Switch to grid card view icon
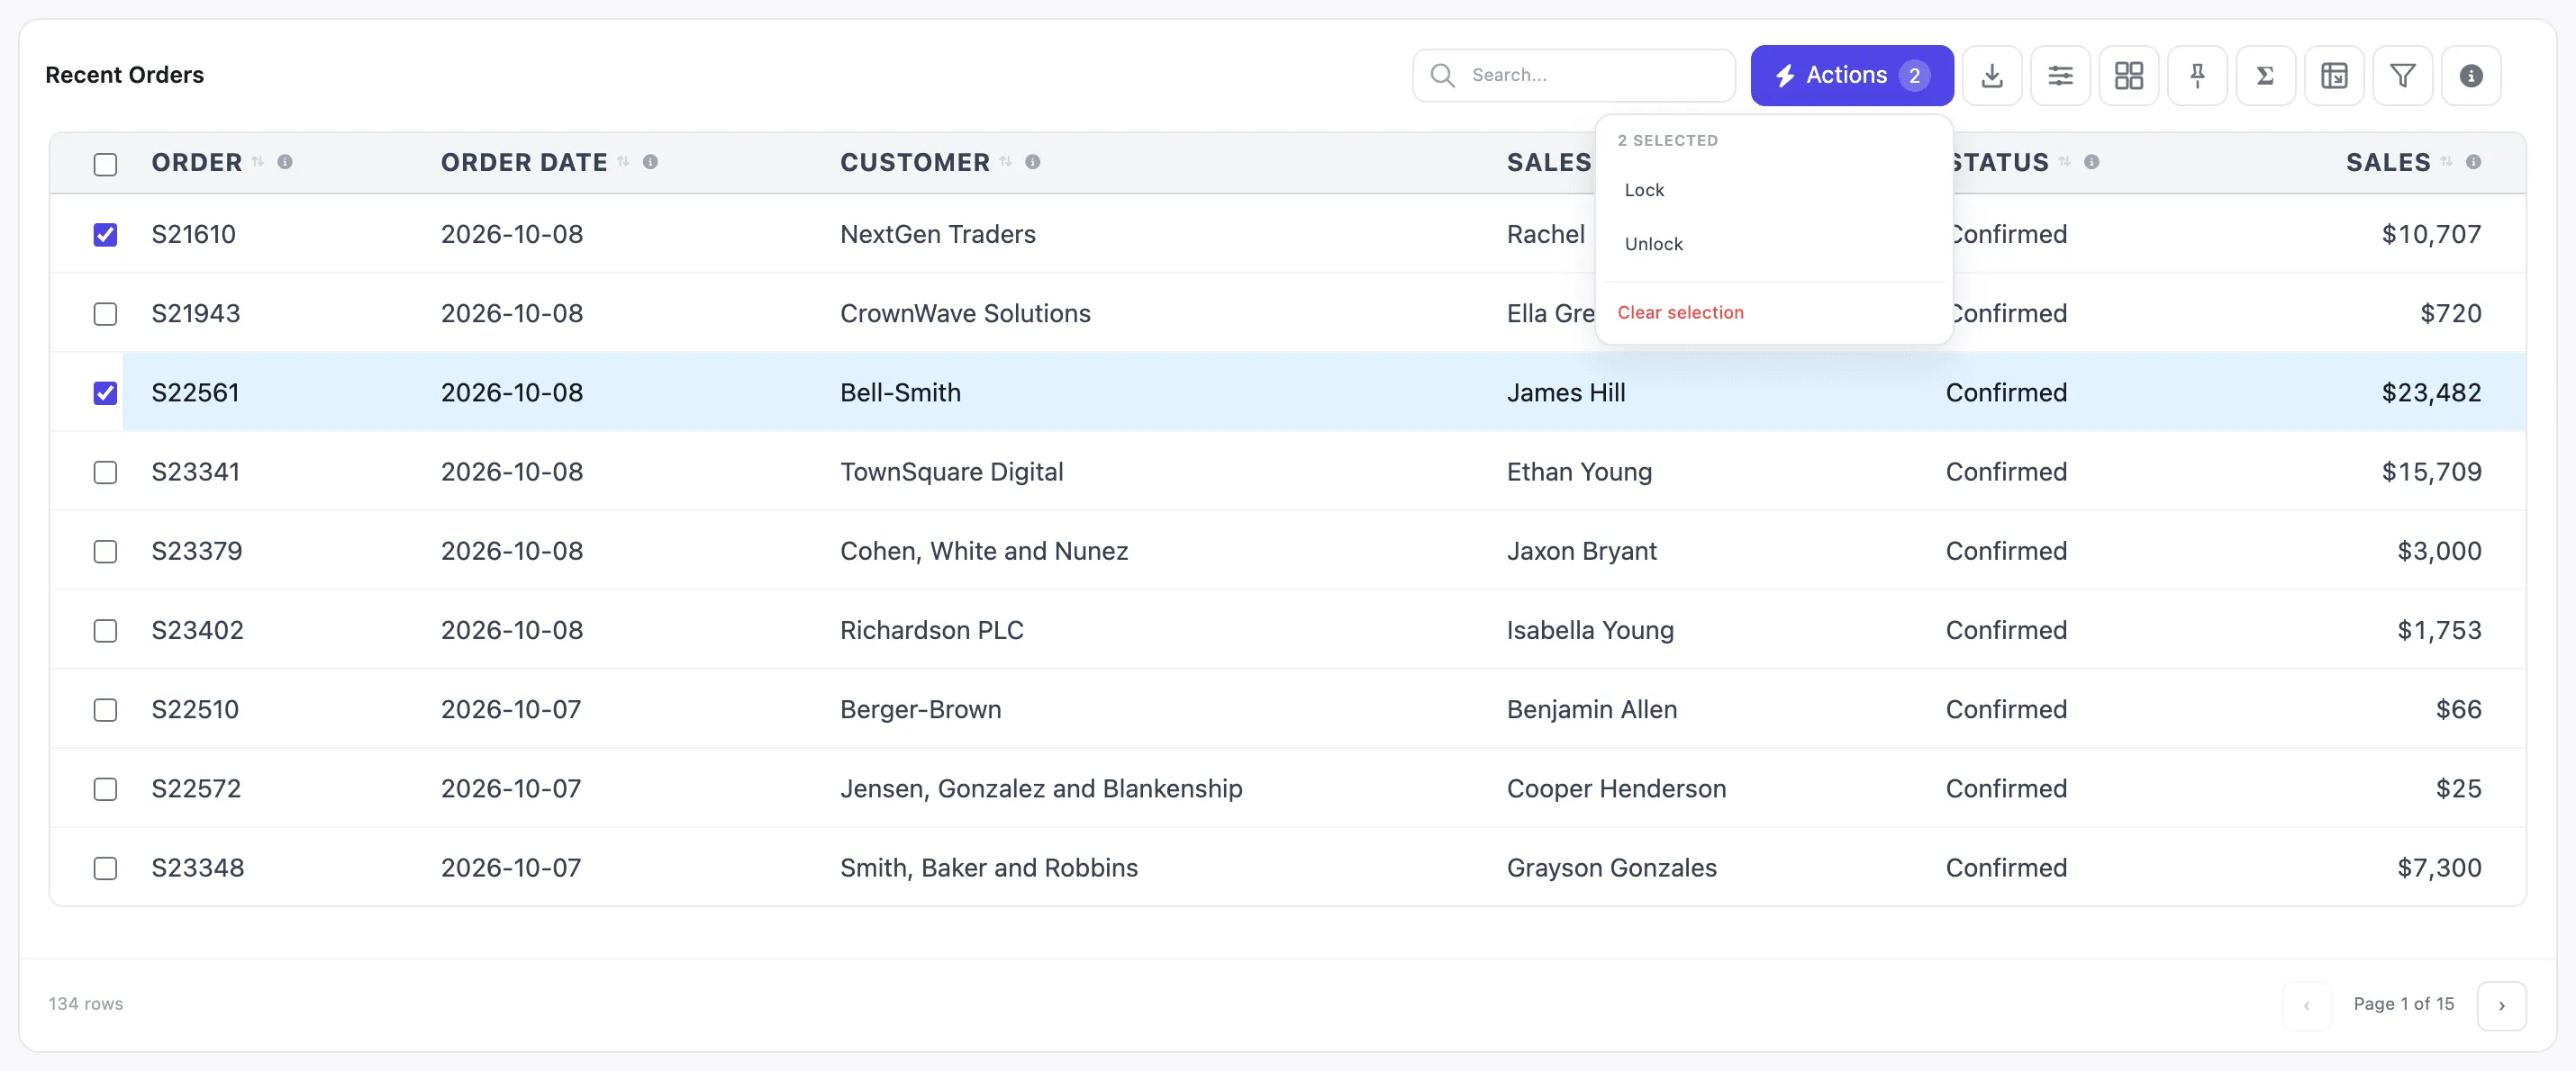 (2129, 76)
